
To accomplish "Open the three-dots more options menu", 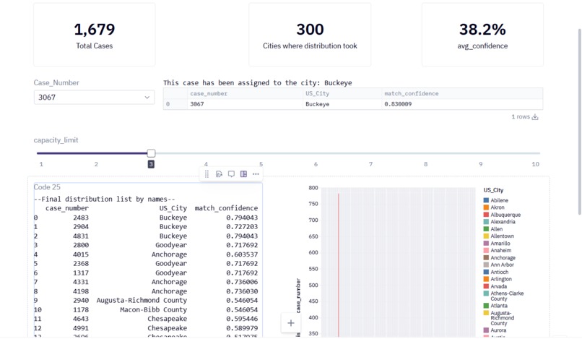I will click(x=256, y=174).
